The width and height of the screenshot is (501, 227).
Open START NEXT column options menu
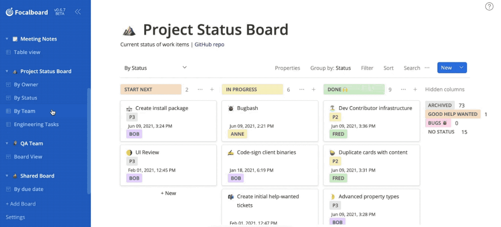[x=200, y=90]
